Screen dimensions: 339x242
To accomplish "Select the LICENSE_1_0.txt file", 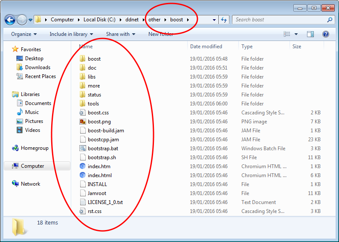I will click(105, 202).
